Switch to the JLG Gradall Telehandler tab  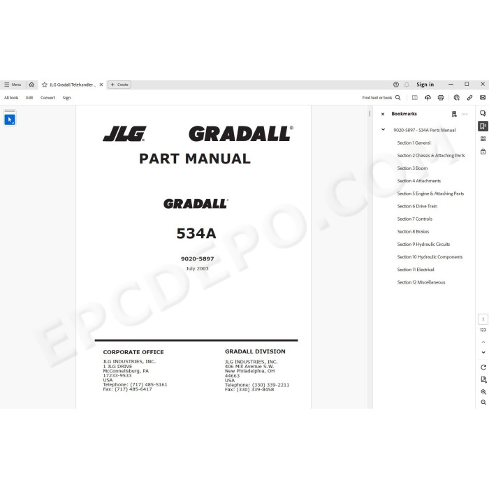tap(72, 85)
